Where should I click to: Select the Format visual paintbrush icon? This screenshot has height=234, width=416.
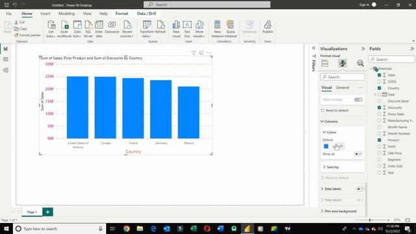point(343,63)
